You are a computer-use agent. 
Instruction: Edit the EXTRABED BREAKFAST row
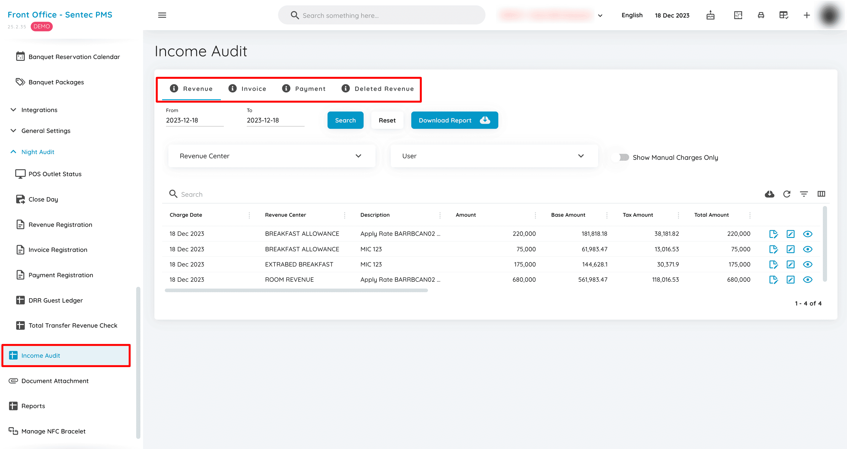click(790, 264)
